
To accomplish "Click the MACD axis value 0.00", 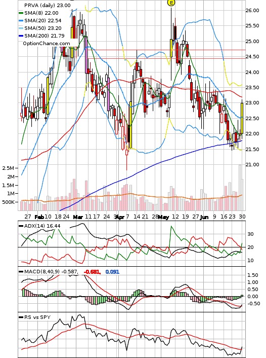I will pos(253,297).
